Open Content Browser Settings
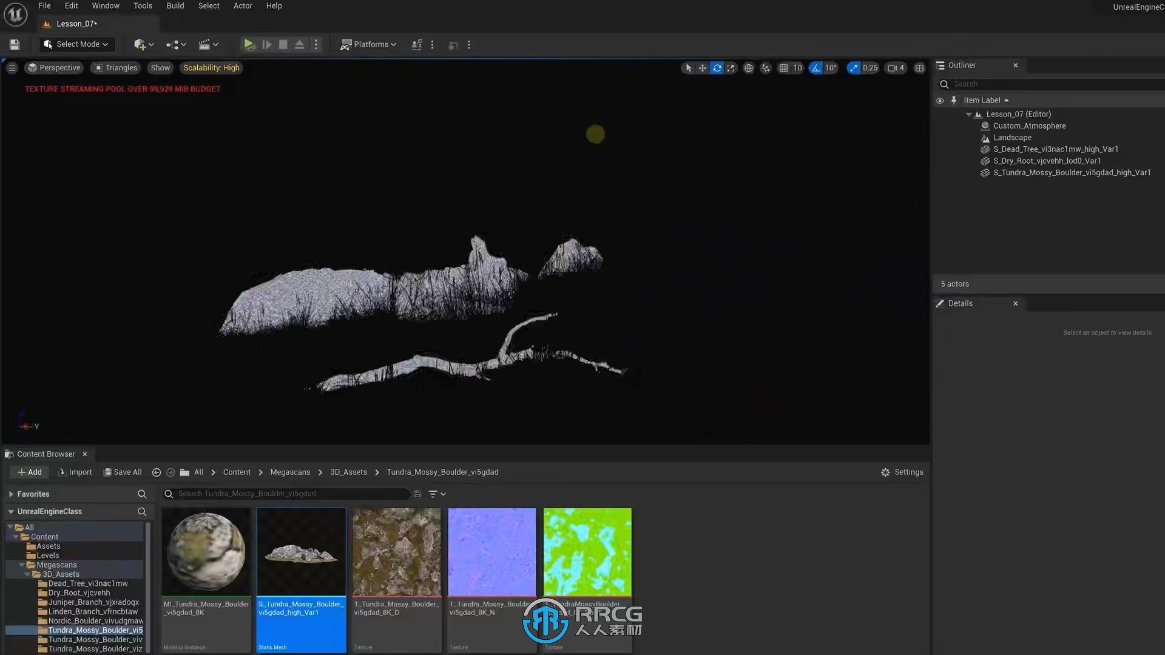The image size is (1165, 655). pos(902,472)
